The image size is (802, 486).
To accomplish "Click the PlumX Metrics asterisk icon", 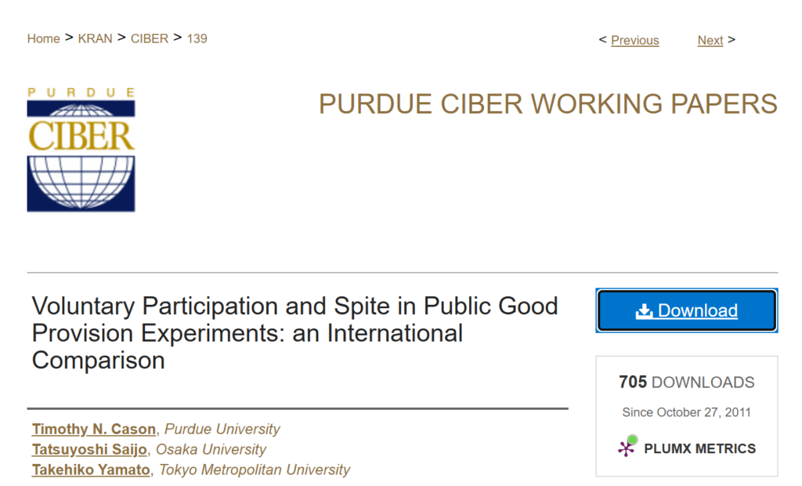I will tap(627, 447).
